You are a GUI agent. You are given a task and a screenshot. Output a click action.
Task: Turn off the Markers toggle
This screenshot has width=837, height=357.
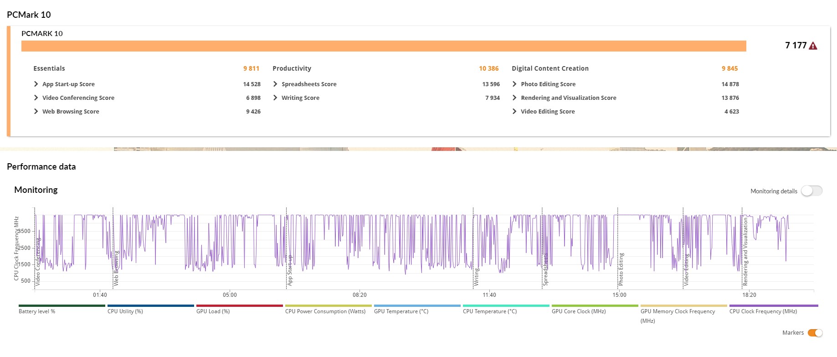(815, 333)
